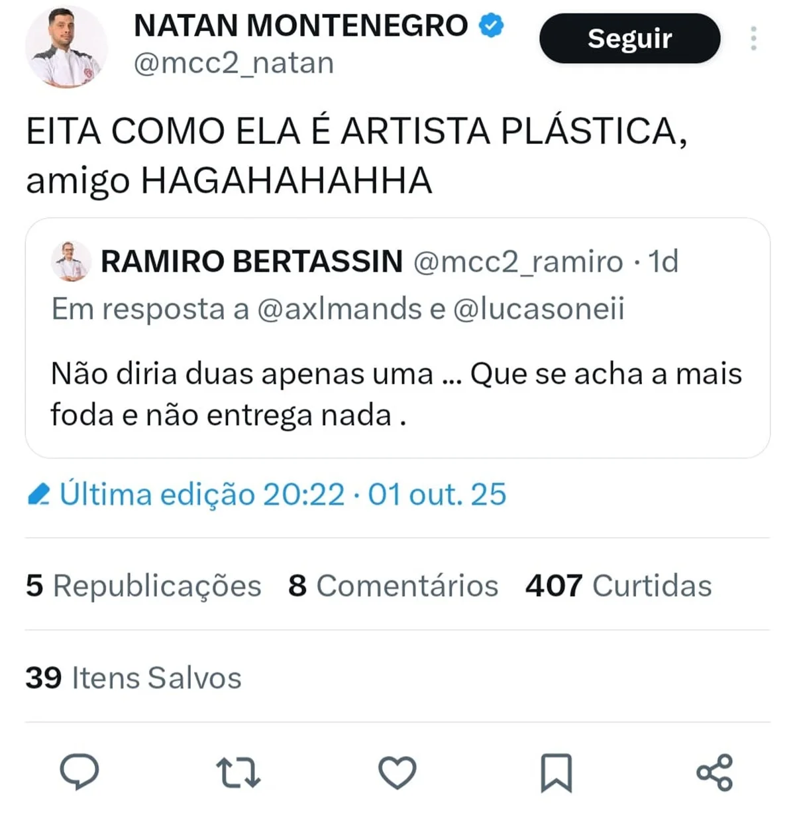Open Natan Montenegro's profile picture
The height and width of the screenshot is (813, 795).
[x=66, y=46]
